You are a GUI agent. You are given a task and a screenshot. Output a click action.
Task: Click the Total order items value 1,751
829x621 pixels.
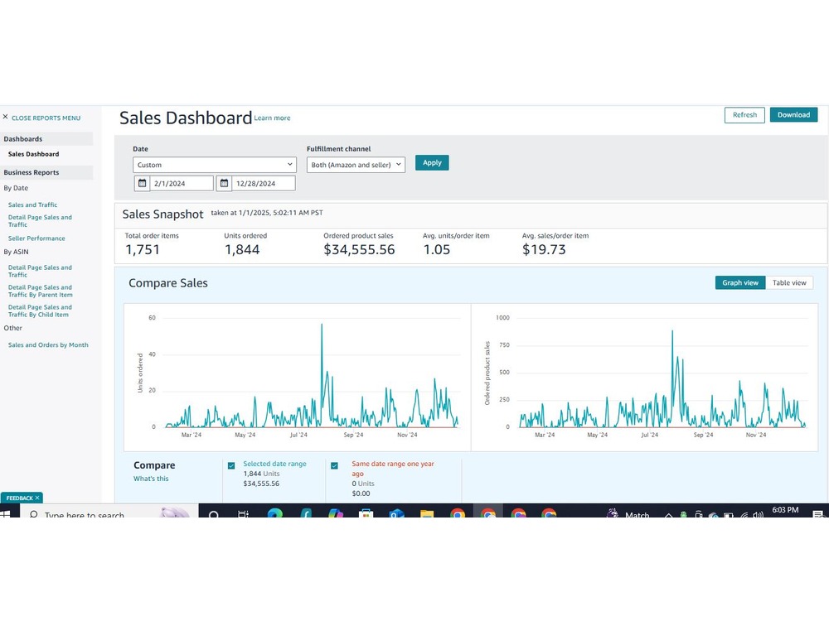click(x=143, y=249)
